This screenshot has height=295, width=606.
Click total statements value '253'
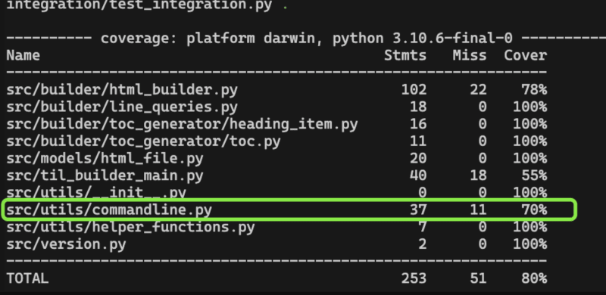point(414,278)
